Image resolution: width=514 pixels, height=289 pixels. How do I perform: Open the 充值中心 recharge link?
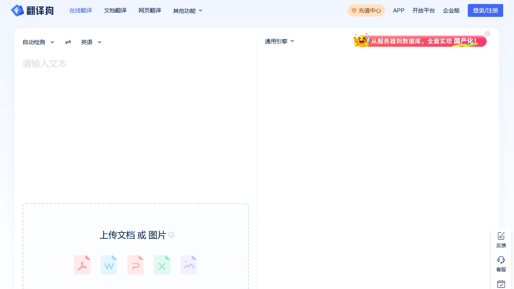point(366,10)
